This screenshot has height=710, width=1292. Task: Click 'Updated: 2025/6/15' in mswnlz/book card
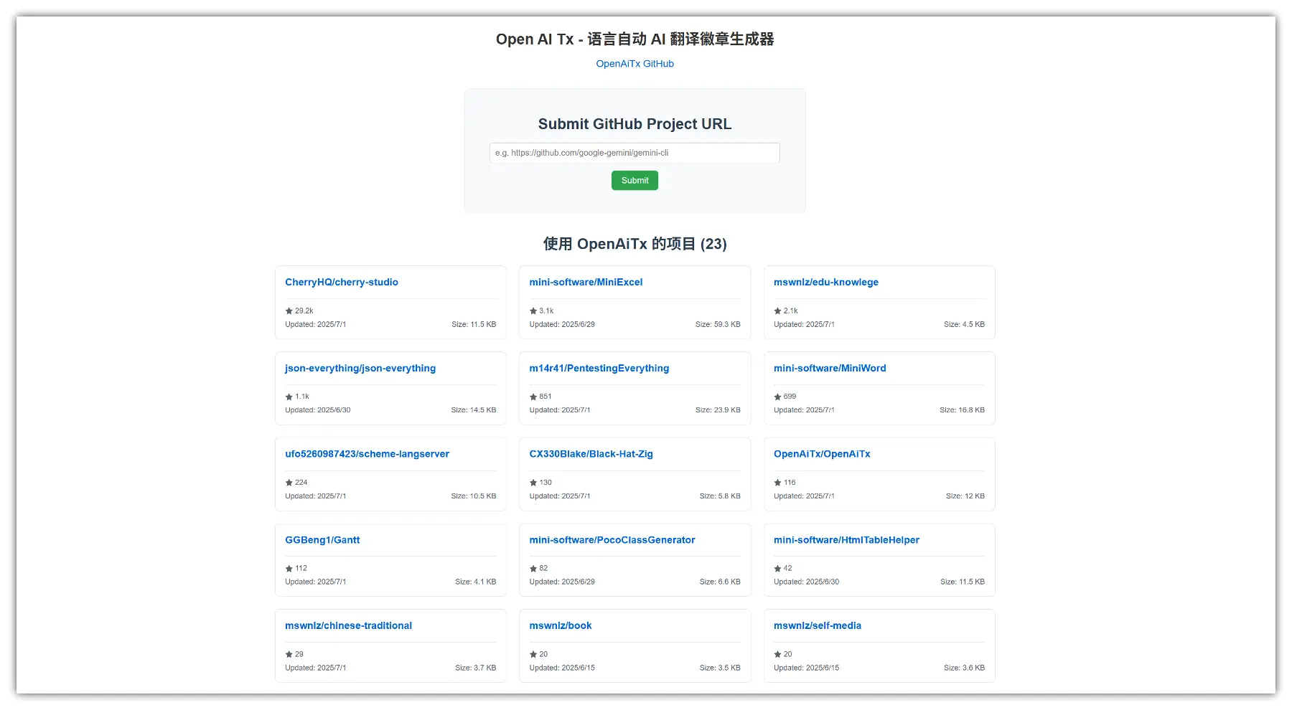[562, 668]
